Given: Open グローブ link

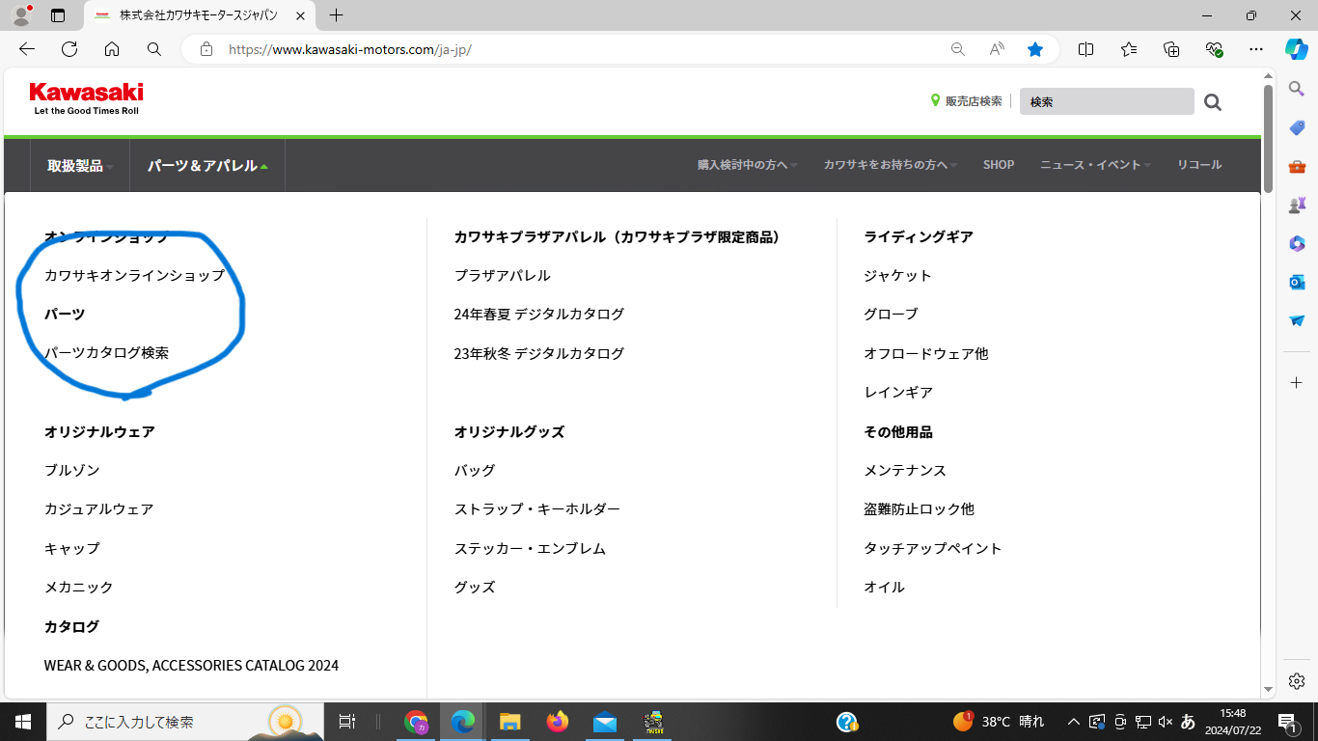Looking at the screenshot, I should coord(891,314).
